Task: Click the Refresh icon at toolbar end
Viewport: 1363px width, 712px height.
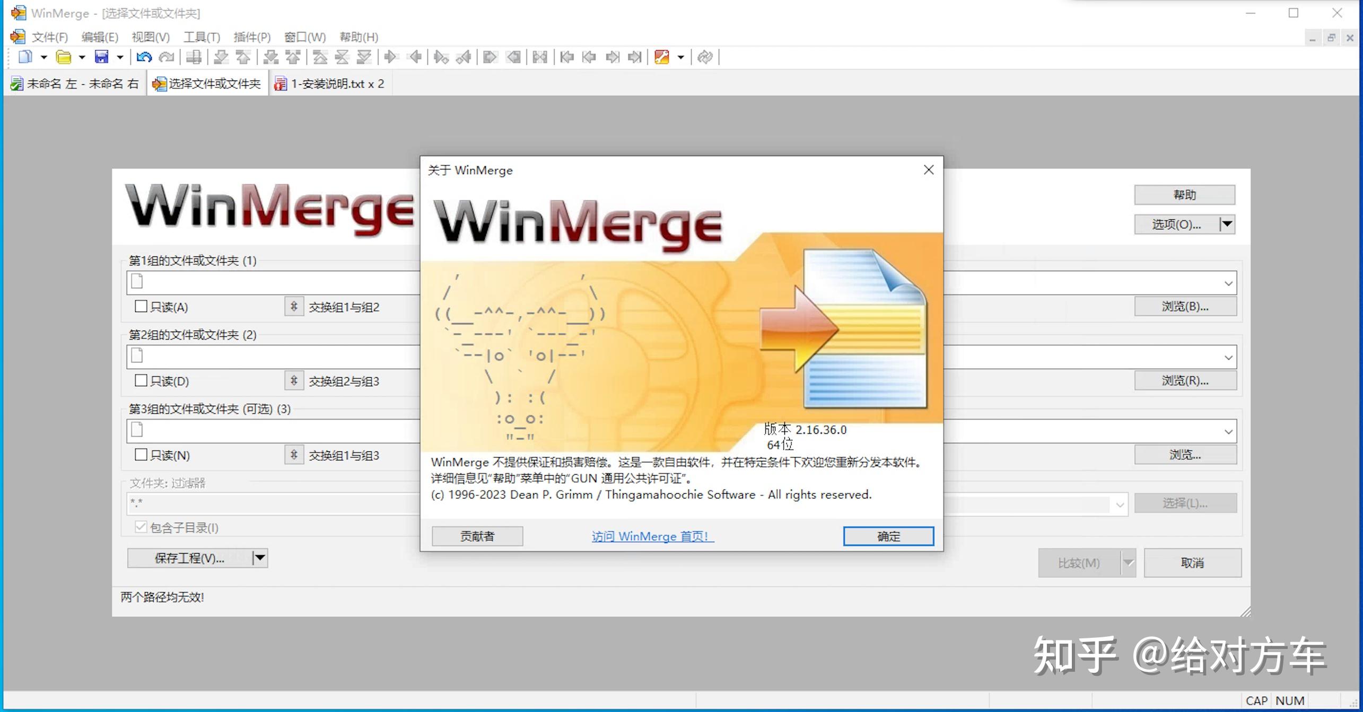Action: [706, 57]
